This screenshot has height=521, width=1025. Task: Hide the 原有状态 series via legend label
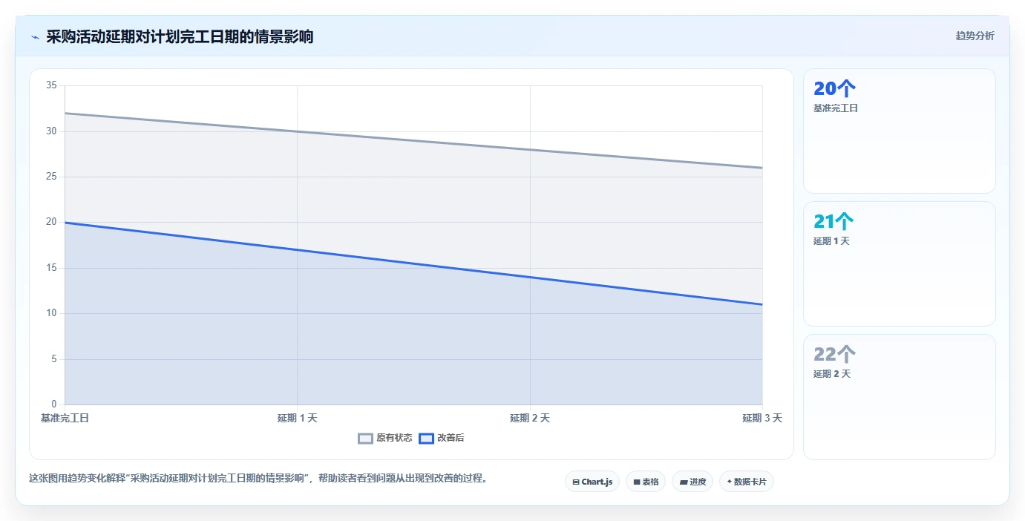(394, 439)
